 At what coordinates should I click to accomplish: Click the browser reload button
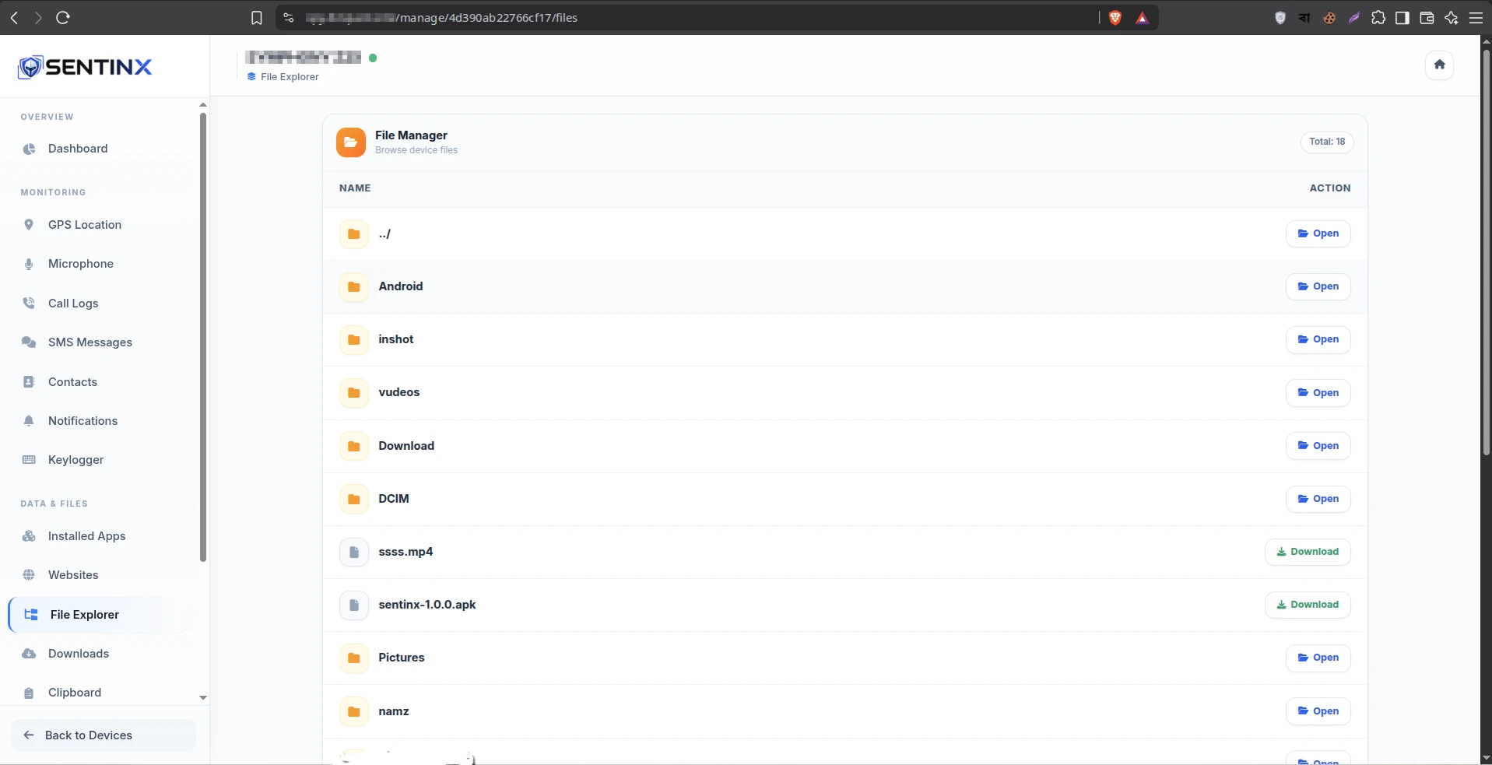(63, 17)
